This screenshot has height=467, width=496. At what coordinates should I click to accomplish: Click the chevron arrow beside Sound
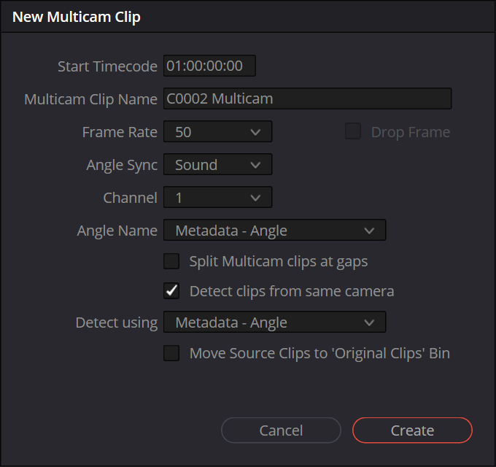(x=255, y=165)
